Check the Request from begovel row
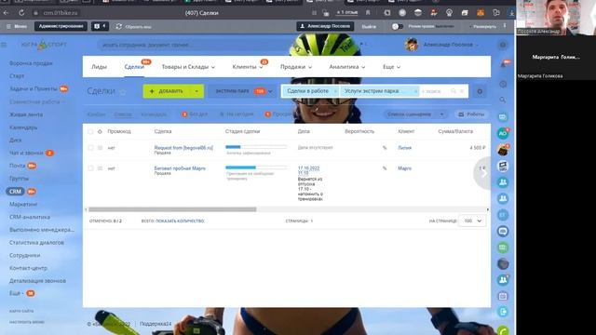596x335 pixels. pyautogui.click(x=90, y=148)
